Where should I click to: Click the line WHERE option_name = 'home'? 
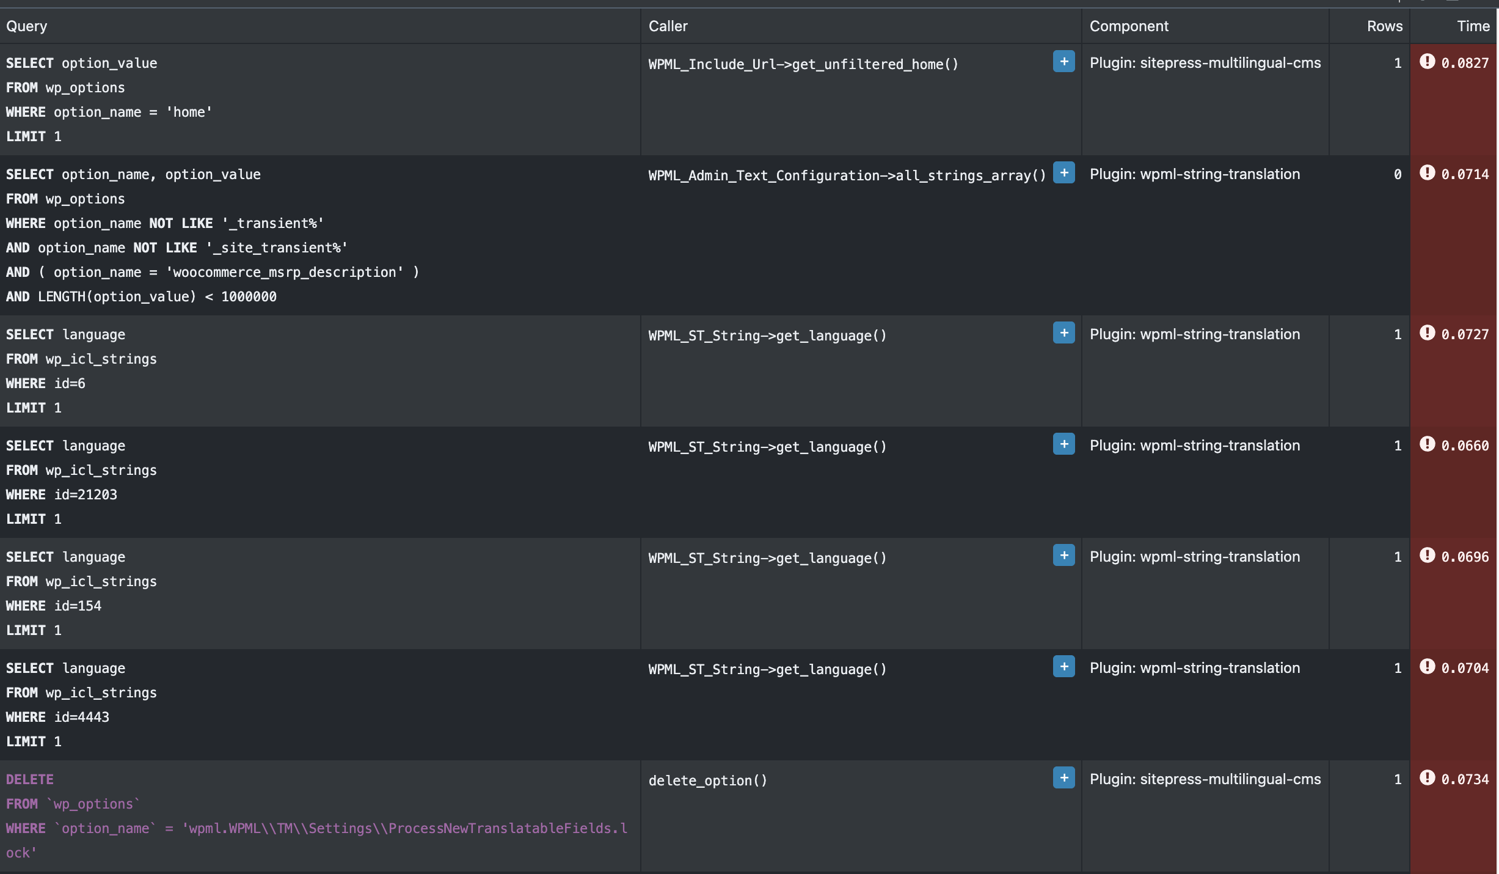(109, 112)
